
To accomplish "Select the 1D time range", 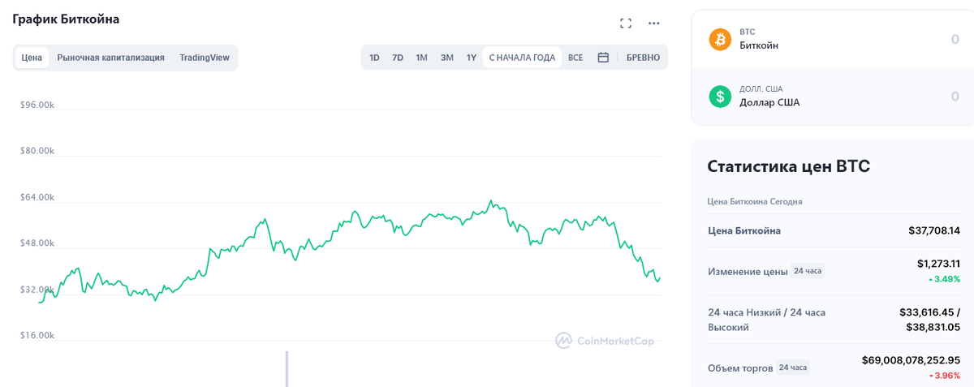I will (374, 58).
